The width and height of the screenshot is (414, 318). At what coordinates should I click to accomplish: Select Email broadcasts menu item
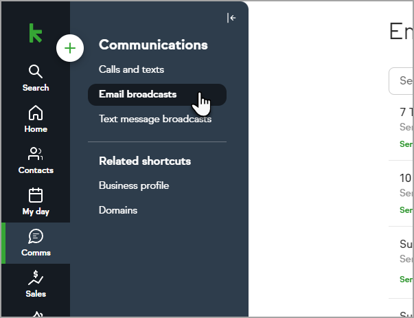tap(137, 94)
